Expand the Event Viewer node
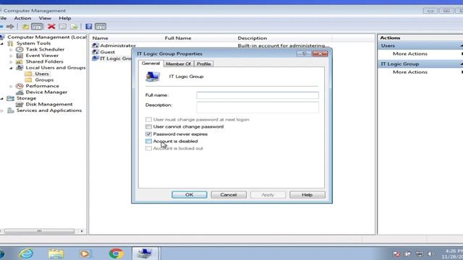Image resolution: width=463 pixels, height=260 pixels. click(x=11, y=56)
